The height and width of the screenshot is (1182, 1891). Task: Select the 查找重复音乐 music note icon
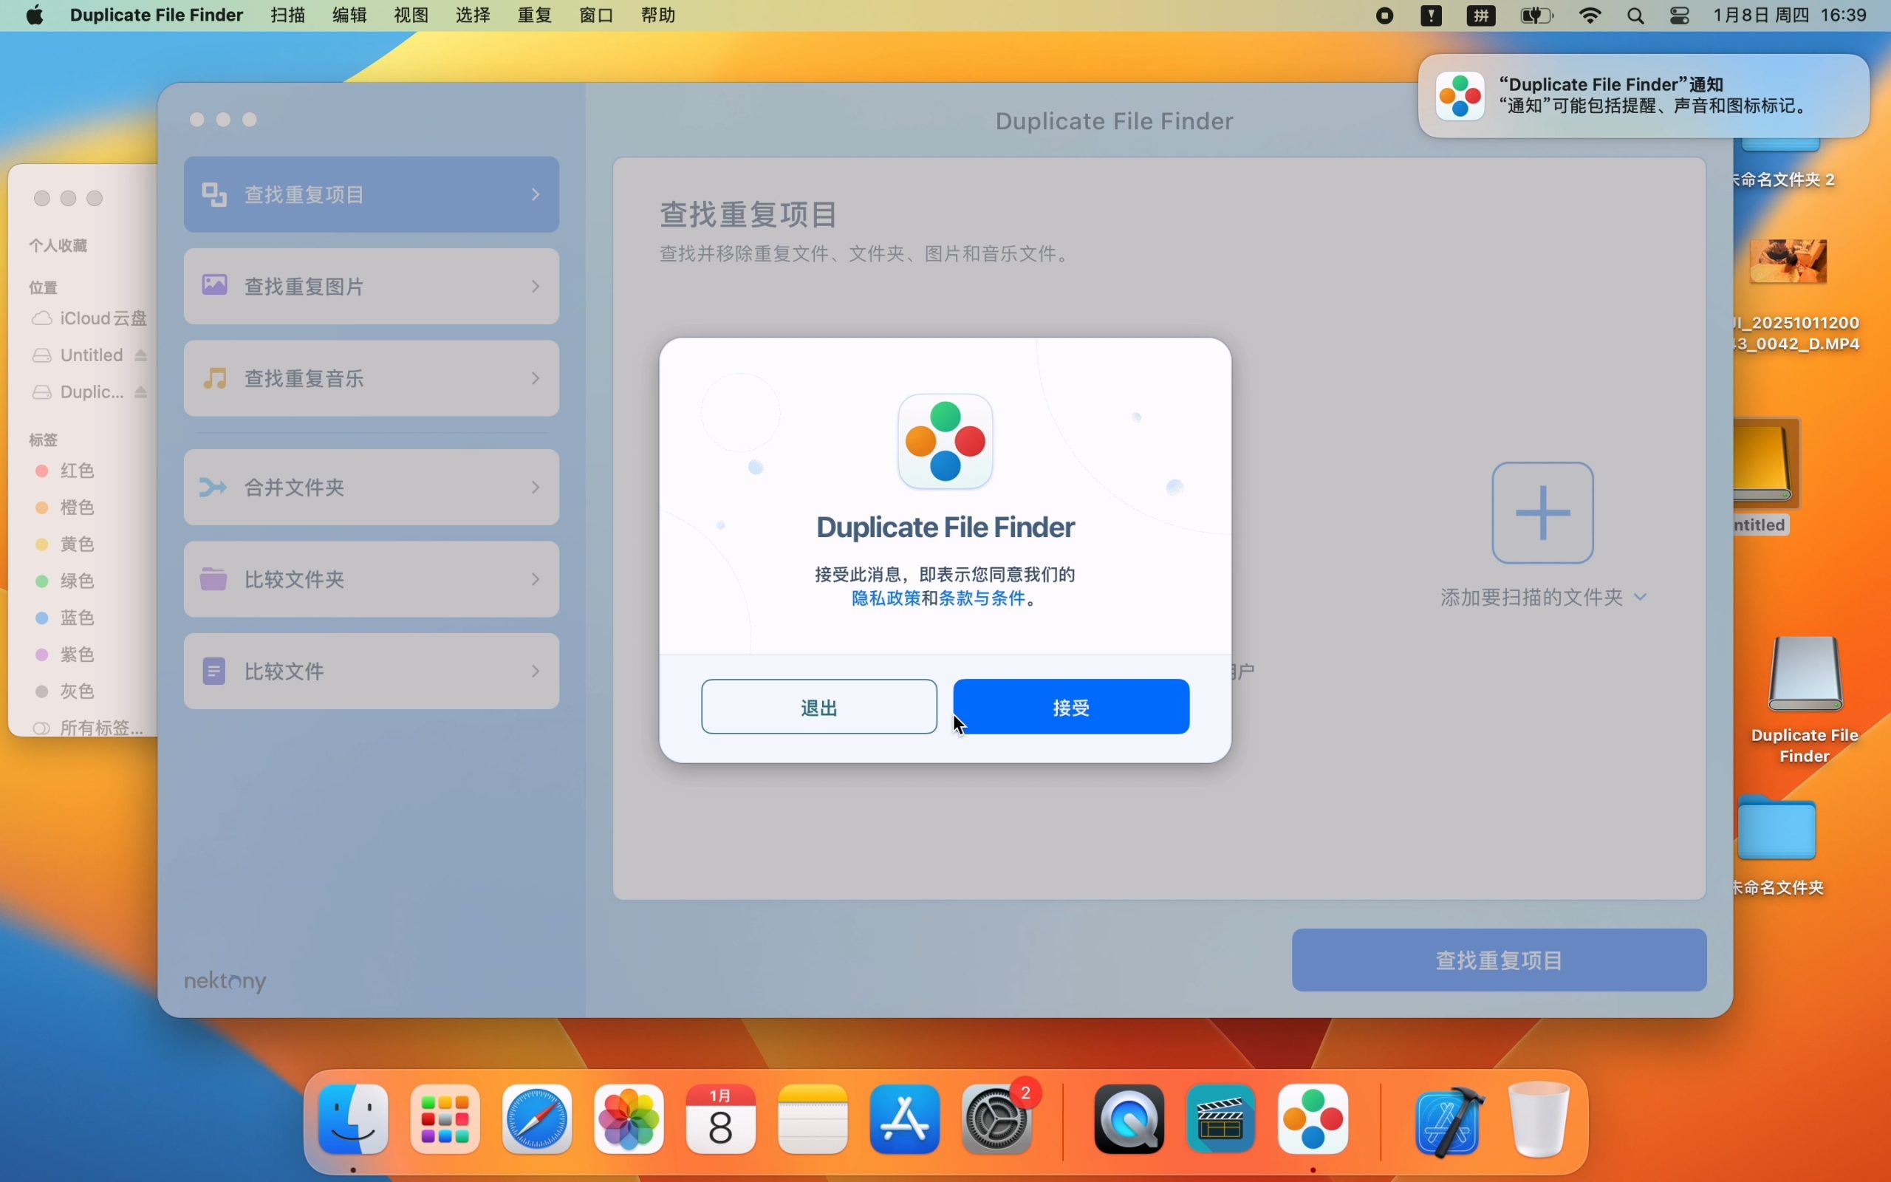click(x=214, y=378)
